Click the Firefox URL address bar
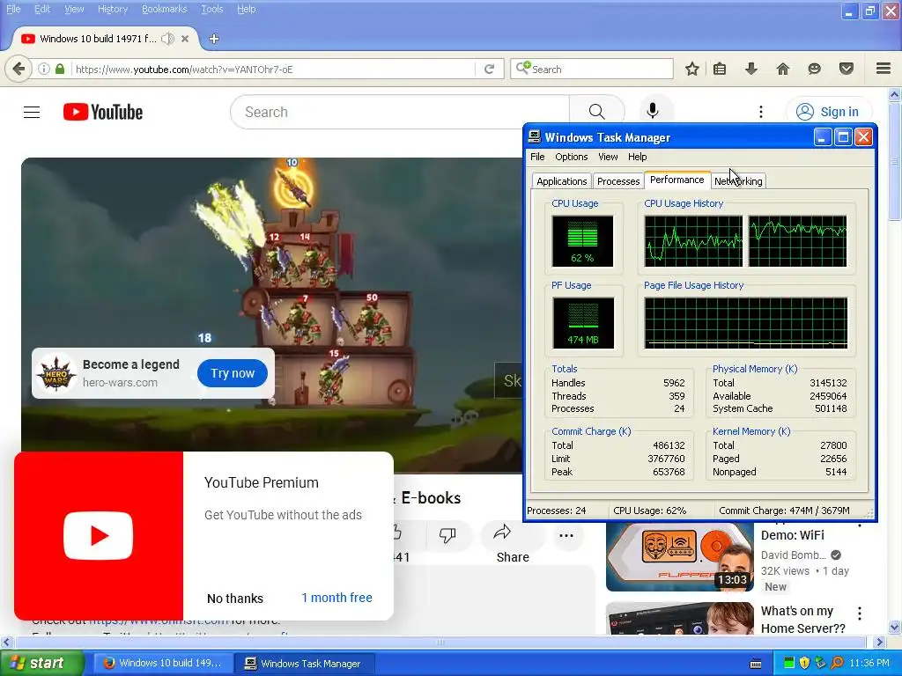Image resolution: width=902 pixels, height=676 pixels. (x=275, y=69)
